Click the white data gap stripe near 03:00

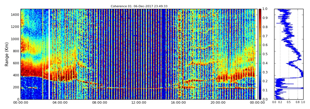[49, 54]
